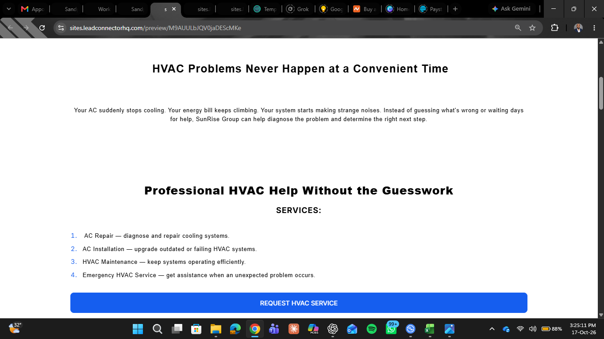Expand the hidden system tray icons chevron
This screenshot has width=604, height=339.
point(492,329)
